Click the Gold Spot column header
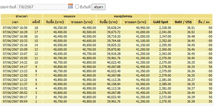The width and height of the screenshot is (214, 106). pyautogui.click(x=160, y=22)
